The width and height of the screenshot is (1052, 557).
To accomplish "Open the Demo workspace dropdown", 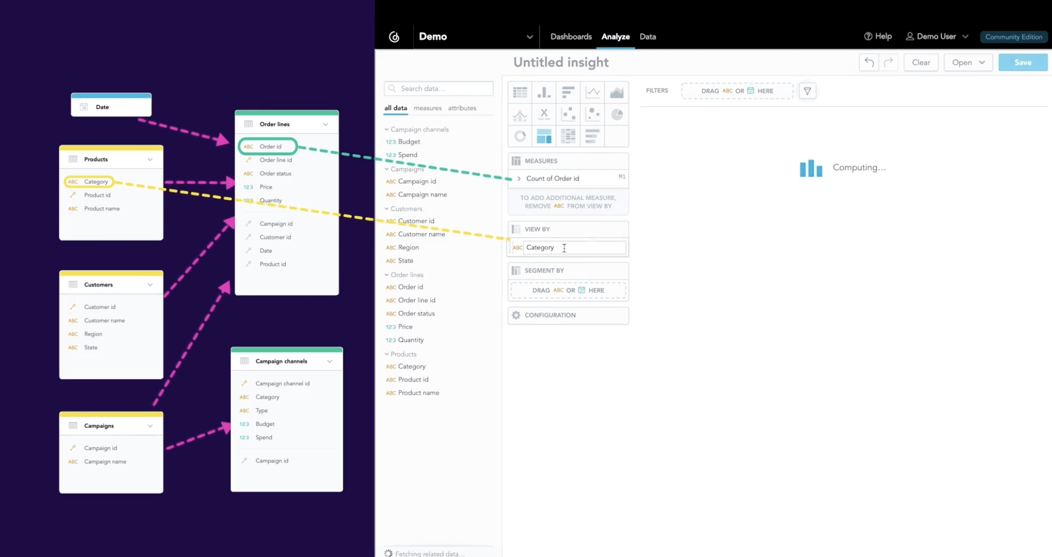I will coord(529,37).
